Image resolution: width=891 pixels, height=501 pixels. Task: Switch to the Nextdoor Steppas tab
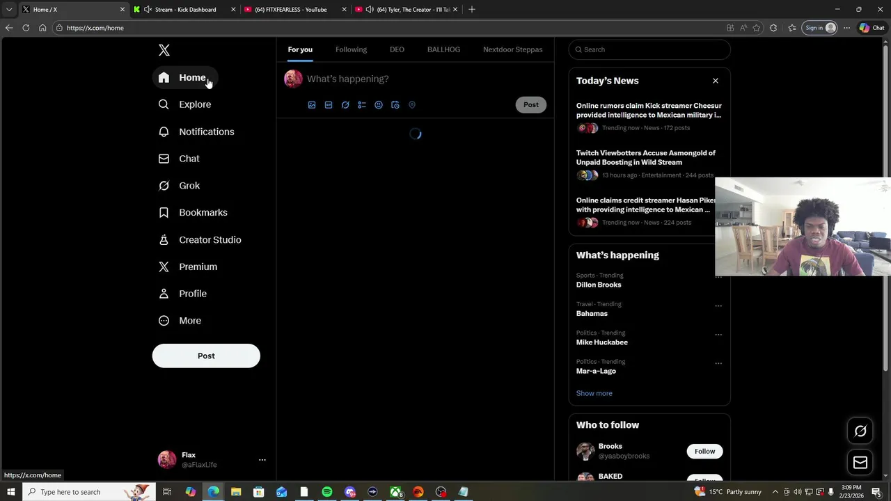pyautogui.click(x=512, y=49)
